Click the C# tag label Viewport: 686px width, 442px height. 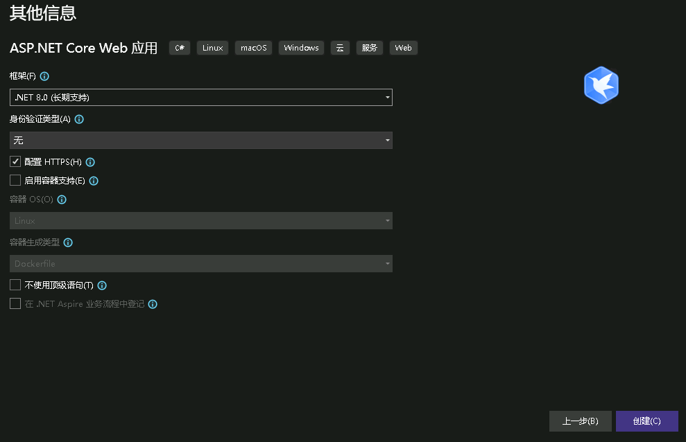[180, 48]
